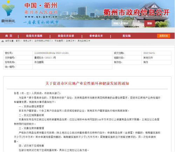Focus the keyword search input field
The image size is (175, 152).
tap(128, 23)
